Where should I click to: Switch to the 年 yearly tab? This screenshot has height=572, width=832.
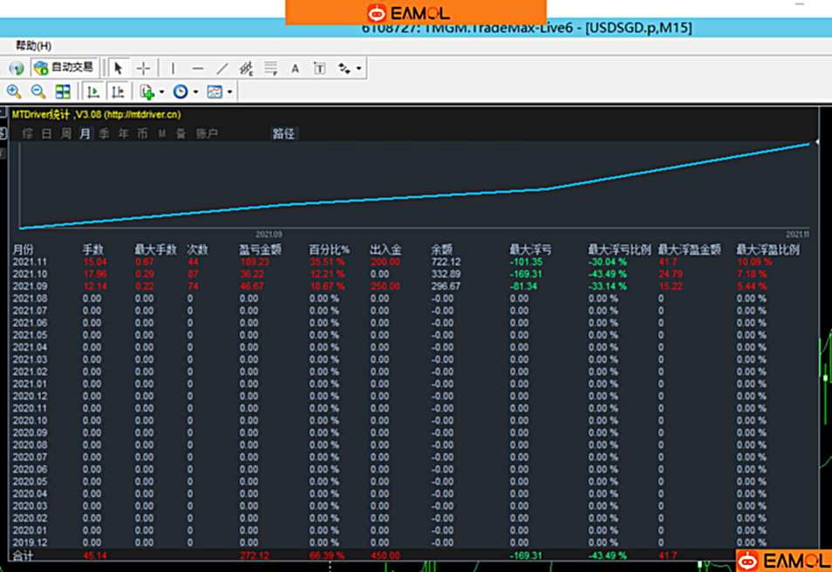point(123,133)
